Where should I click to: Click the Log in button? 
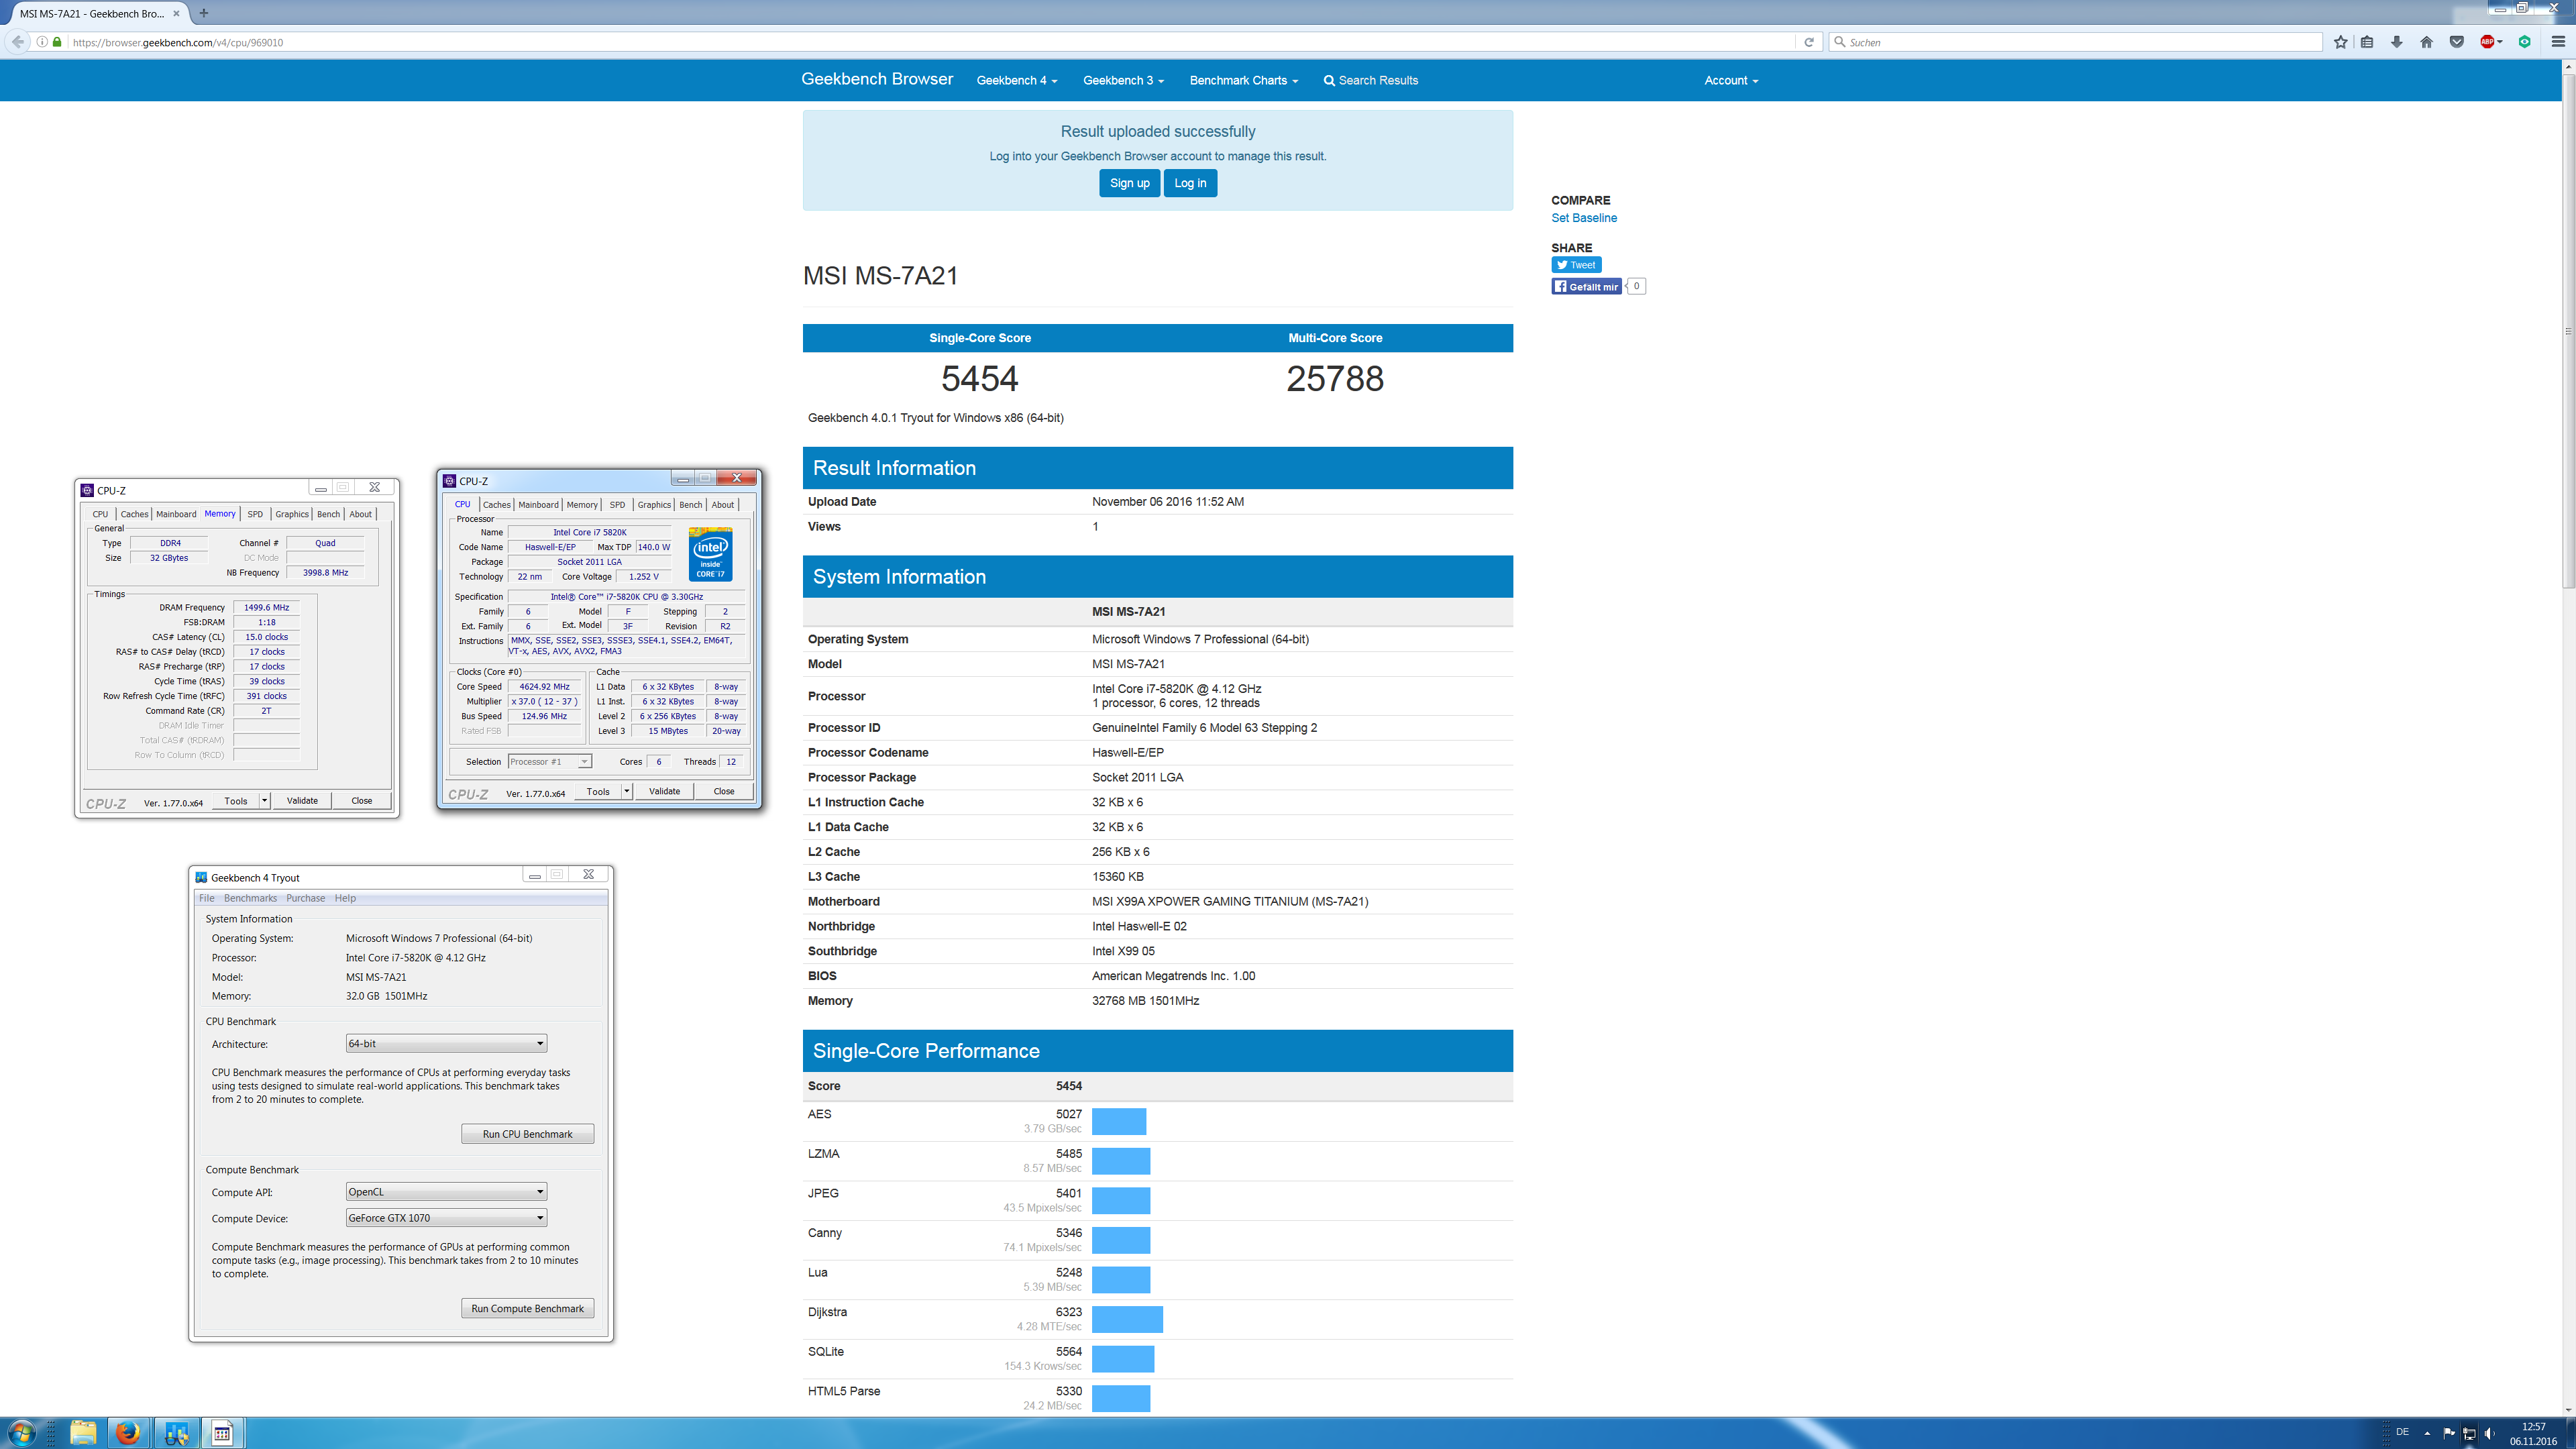point(1190,183)
